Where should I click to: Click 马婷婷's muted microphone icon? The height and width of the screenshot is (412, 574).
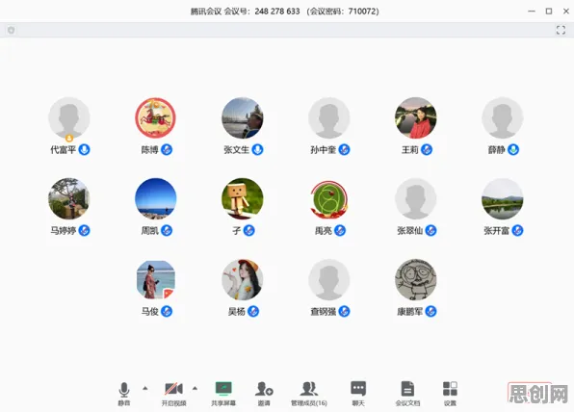click(x=84, y=230)
